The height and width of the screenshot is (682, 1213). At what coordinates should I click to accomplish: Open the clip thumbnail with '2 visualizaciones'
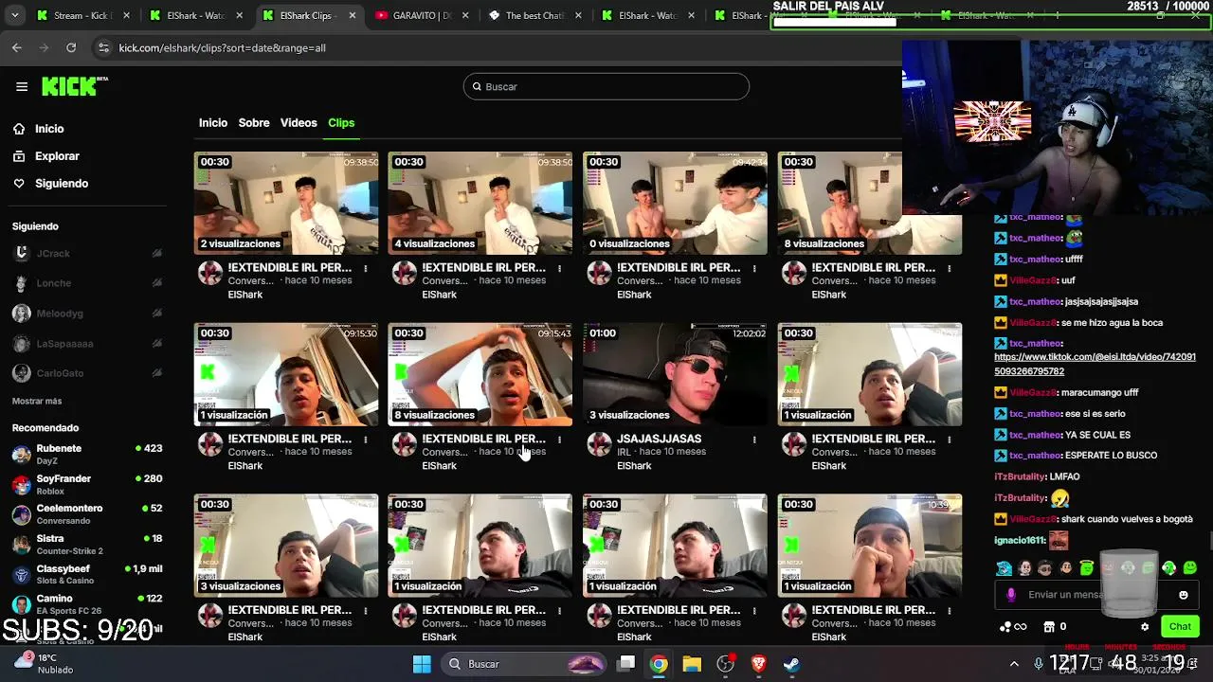pyautogui.click(x=286, y=203)
